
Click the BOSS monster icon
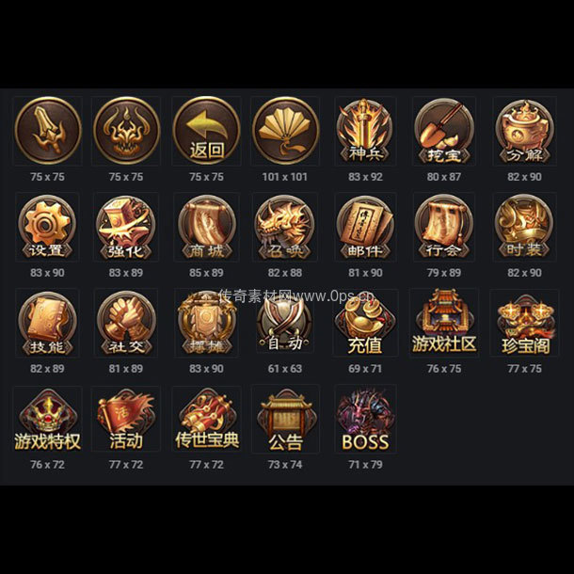(x=365, y=420)
